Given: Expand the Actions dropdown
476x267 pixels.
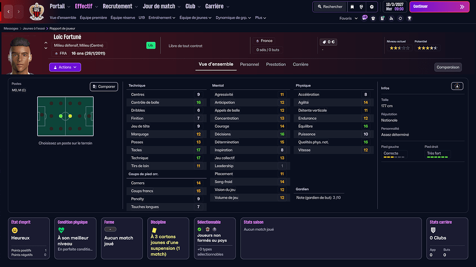Looking at the screenshot, I should (65, 67).
